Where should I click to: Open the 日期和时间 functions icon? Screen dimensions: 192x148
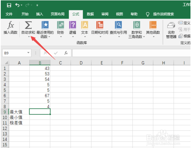tap(100, 25)
